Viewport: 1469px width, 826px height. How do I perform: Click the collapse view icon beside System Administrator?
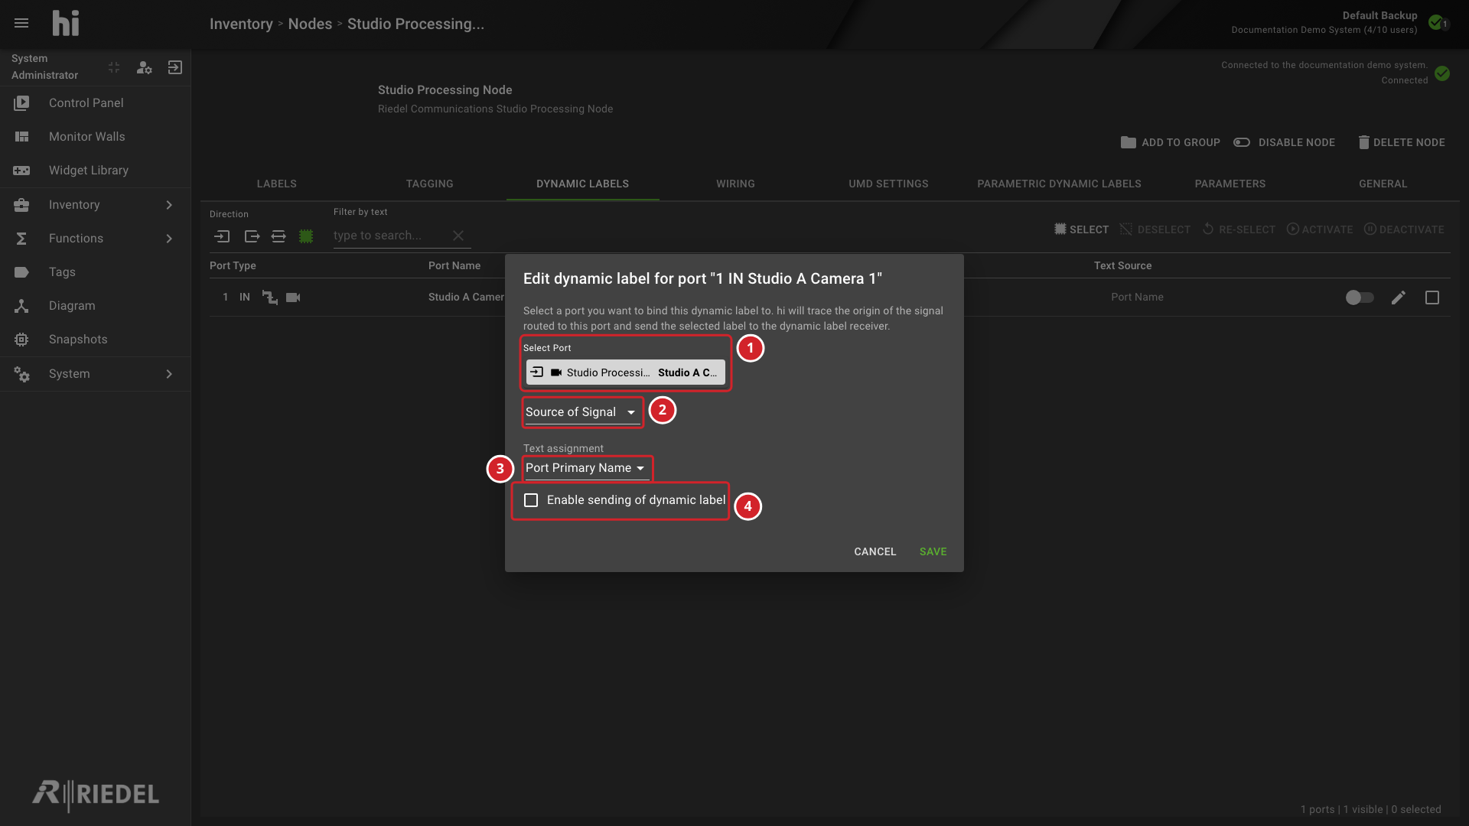[114, 67]
